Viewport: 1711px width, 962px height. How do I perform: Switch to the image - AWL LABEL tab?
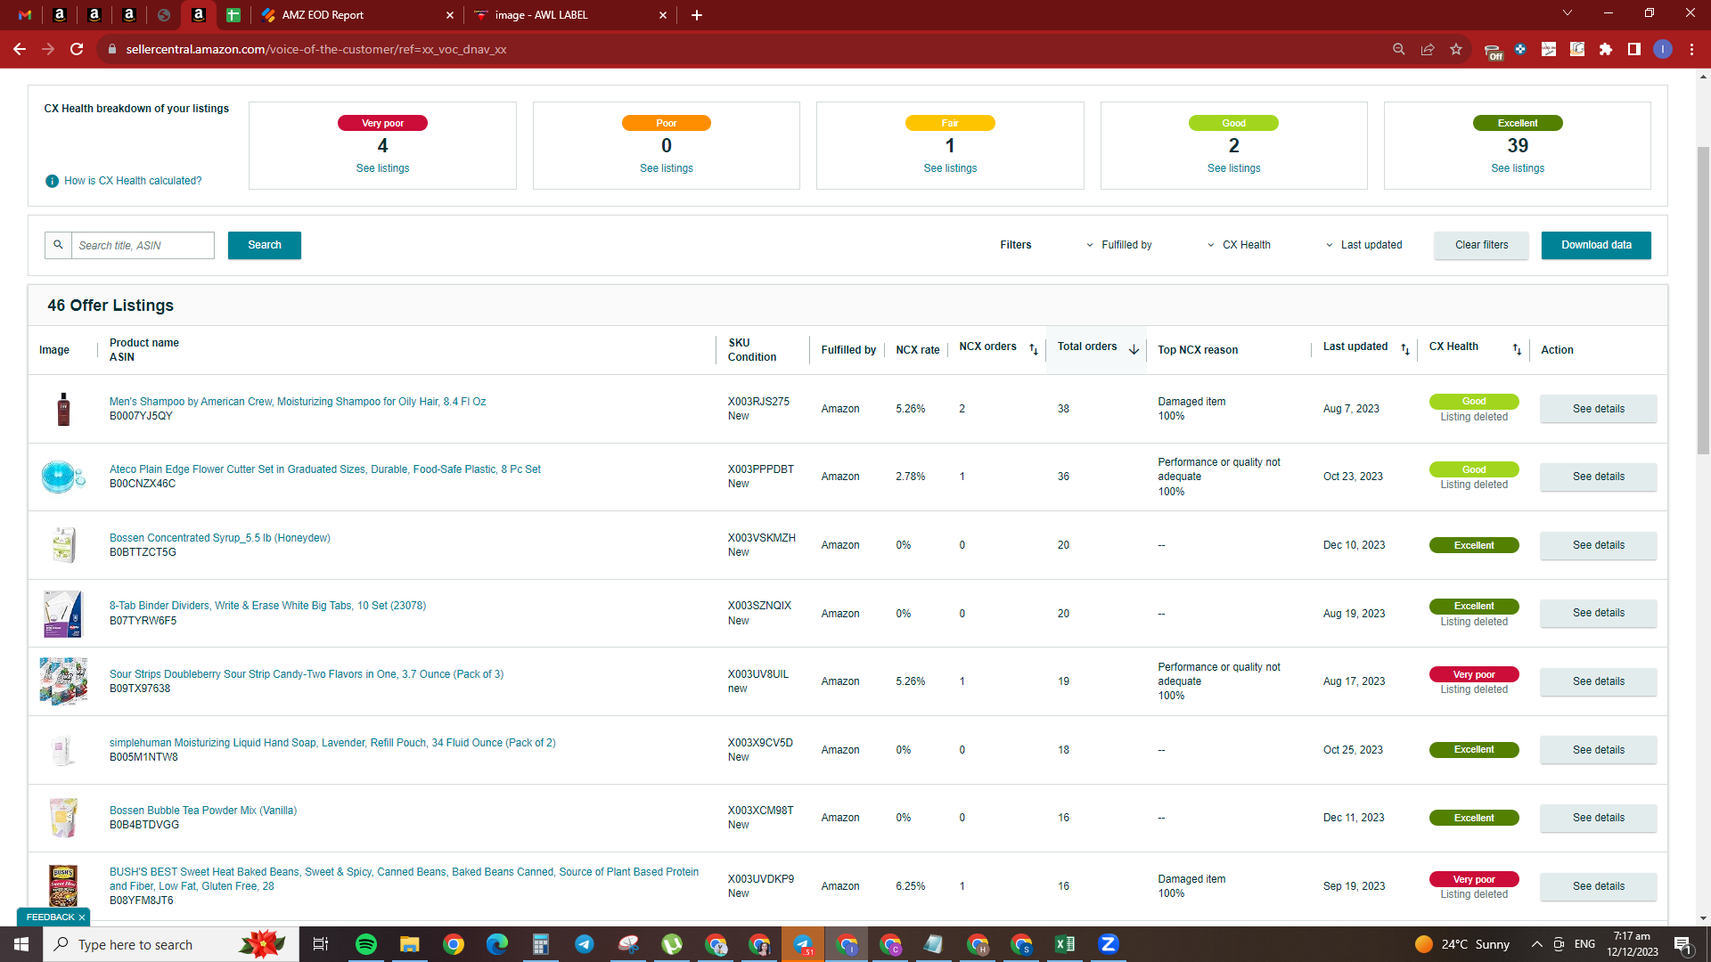click(570, 15)
